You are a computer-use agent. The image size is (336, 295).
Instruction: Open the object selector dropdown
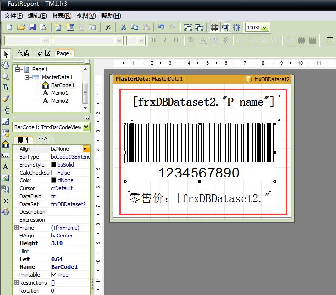(86, 127)
